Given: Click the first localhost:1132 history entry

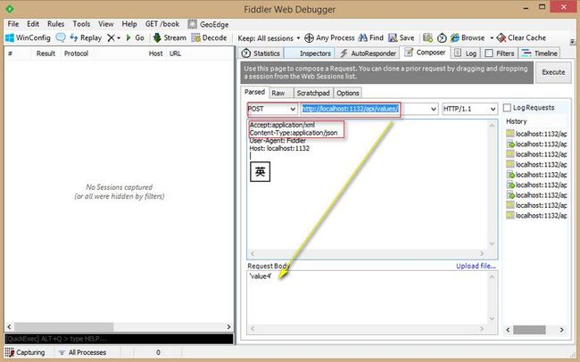Looking at the screenshot, I should click(x=536, y=134).
